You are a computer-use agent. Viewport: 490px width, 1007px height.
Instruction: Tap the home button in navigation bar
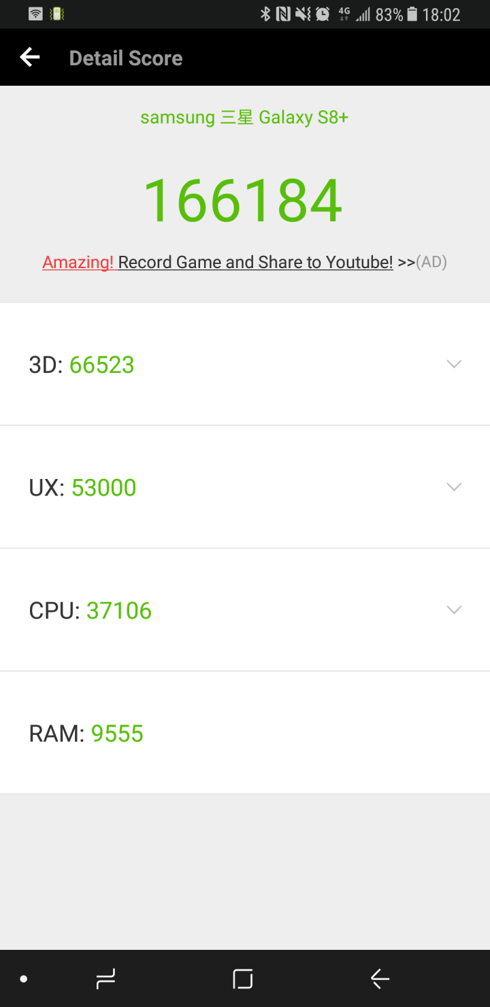[243, 979]
